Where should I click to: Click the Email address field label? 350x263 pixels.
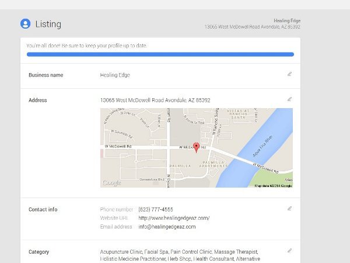tap(116, 227)
